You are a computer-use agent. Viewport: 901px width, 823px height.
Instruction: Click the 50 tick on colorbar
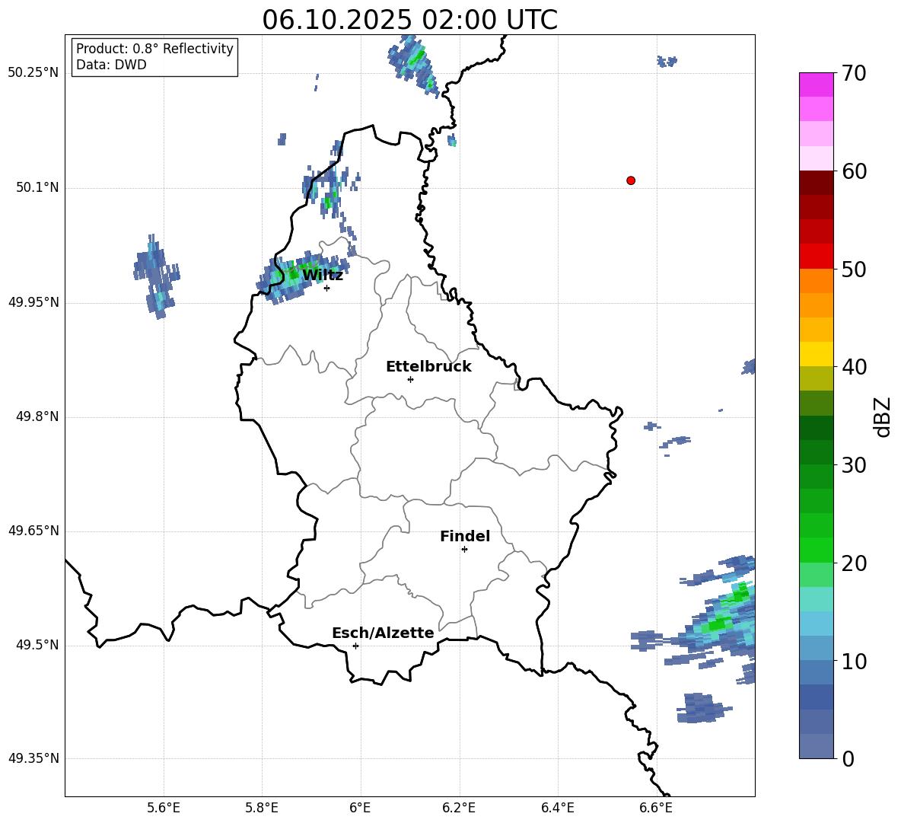click(854, 270)
